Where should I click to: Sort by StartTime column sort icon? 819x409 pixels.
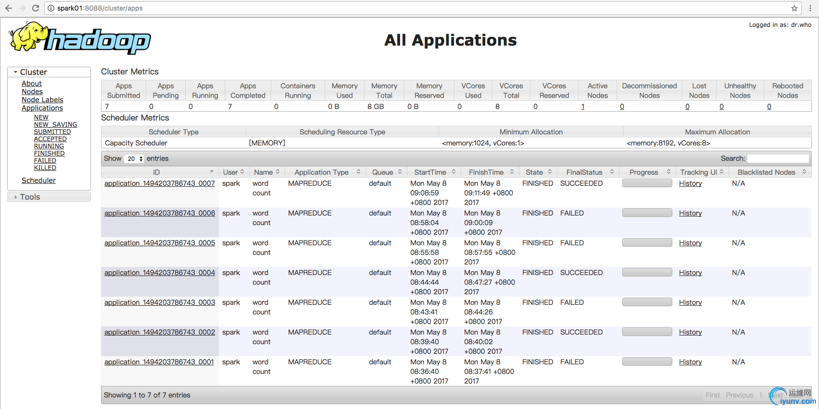[x=454, y=172]
